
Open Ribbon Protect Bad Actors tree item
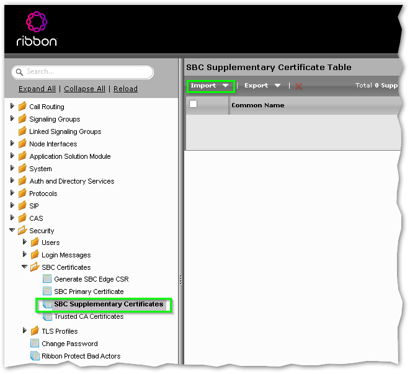(x=81, y=356)
